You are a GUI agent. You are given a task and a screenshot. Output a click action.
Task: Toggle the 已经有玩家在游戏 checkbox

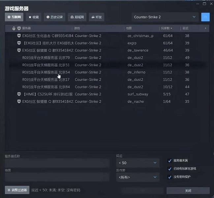click(x=170, y=169)
